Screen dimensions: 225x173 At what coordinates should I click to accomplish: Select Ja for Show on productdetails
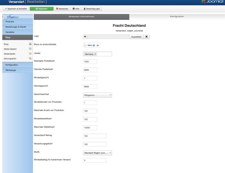[94, 45]
